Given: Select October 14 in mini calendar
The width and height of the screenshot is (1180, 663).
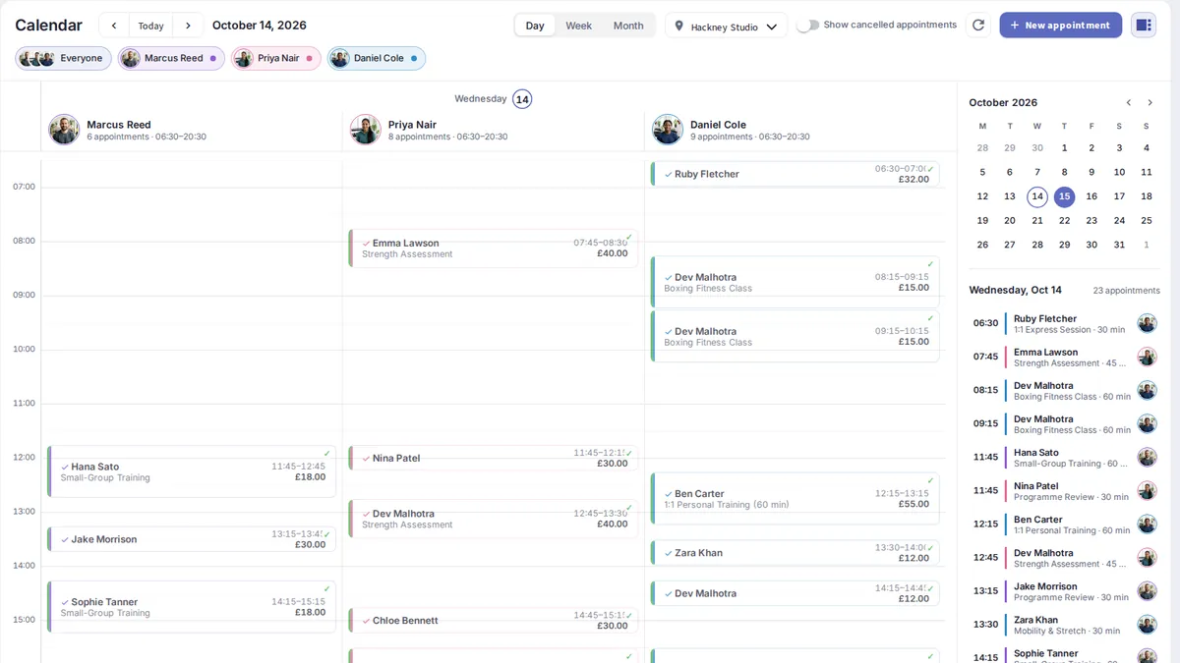Looking at the screenshot, I should coord(1036,196).
